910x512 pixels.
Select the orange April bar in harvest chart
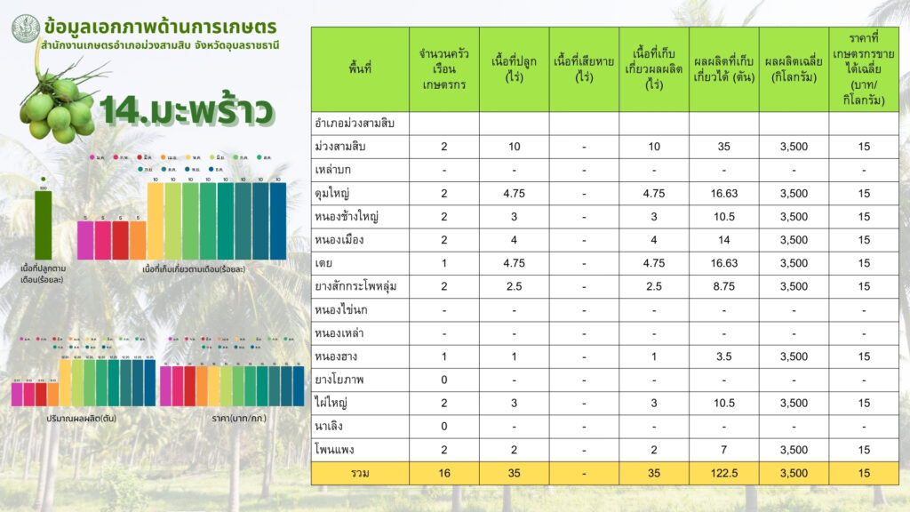(138, 240)
